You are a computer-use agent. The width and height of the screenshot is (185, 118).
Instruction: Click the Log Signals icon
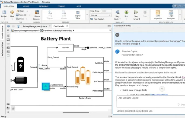pos(50,12)
